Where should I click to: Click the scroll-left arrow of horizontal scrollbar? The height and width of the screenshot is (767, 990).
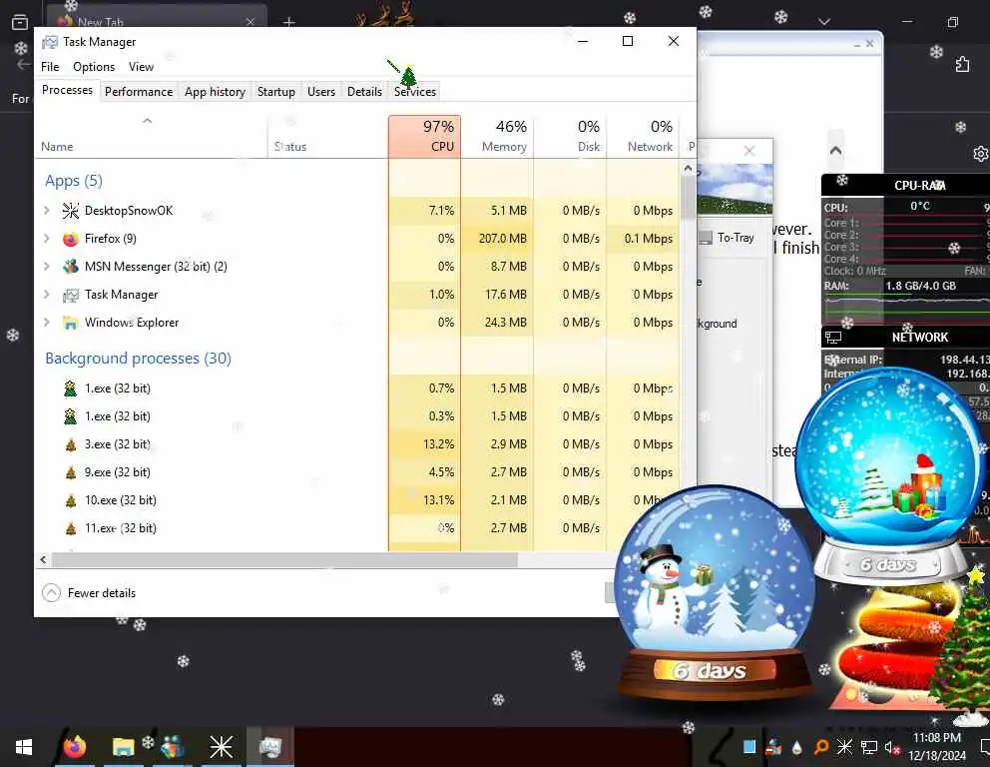tap(43, 560)
